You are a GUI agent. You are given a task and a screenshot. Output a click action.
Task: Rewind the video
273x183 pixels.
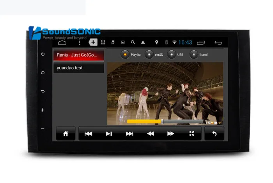(151, 134)
